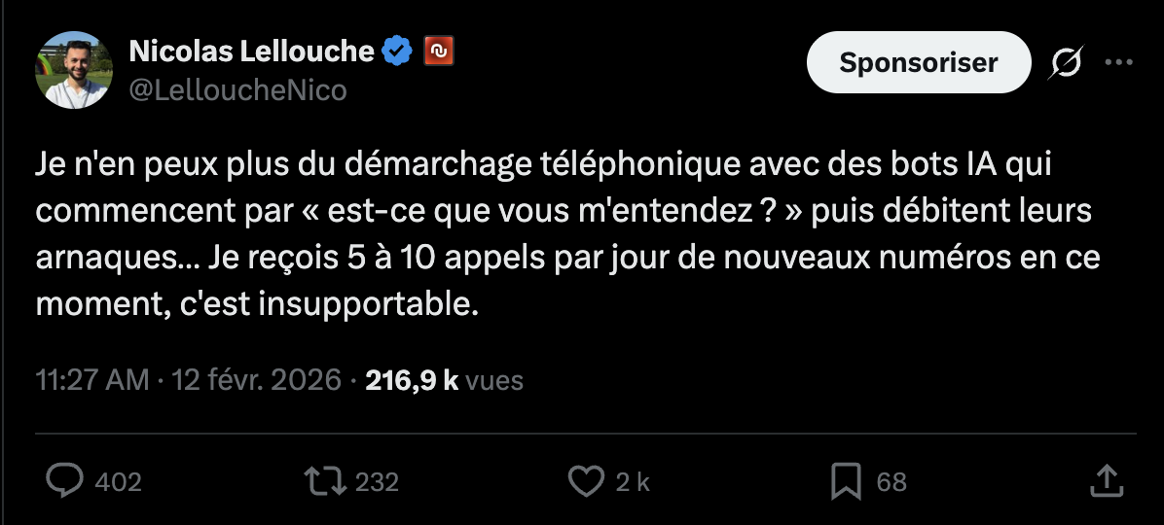Click the blue verified checkmark badge
1164x525 pixels.
[x=397, y=52]
